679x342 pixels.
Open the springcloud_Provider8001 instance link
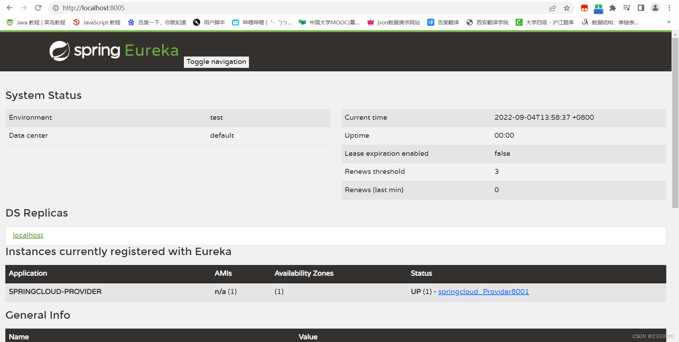pos(483,291)
